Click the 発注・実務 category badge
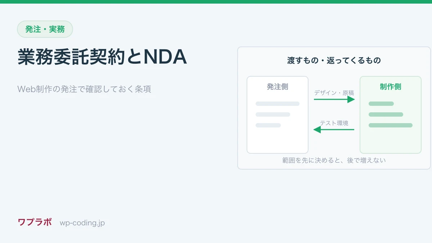This screenshot has height=243, width=432. 45,29
